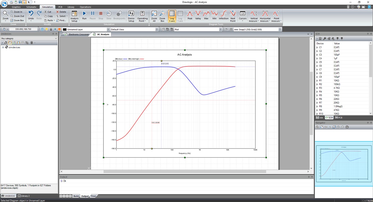The height and width of the screenshot is (202, 373).
Task: Open the Operations menu
Action: (x=85, y=7)
